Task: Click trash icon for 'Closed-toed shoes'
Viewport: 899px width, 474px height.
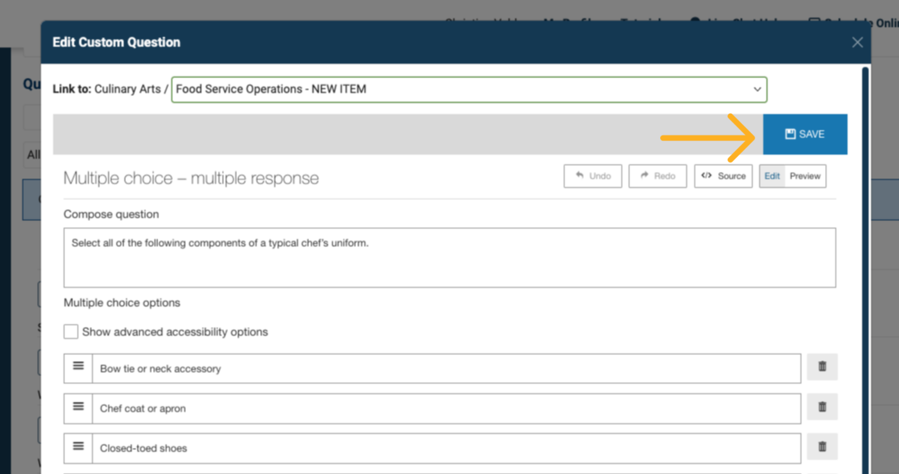Action: 822,447
